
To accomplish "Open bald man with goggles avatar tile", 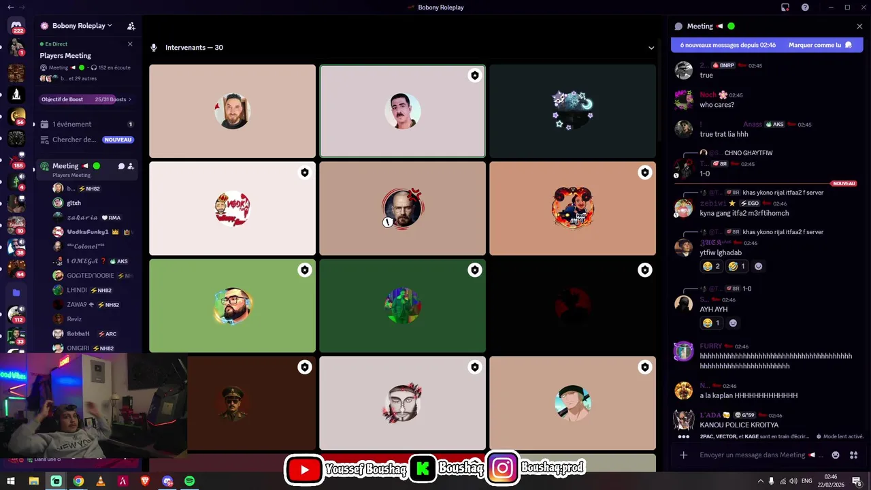I will click(x=402, y=208).
